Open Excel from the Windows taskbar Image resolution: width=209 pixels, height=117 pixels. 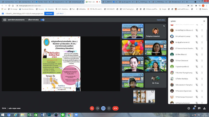point(29,115)
